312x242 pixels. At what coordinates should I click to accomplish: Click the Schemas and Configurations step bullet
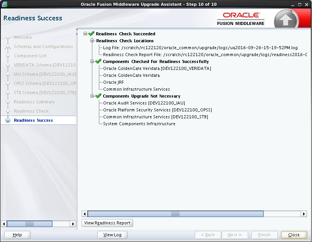8,46
